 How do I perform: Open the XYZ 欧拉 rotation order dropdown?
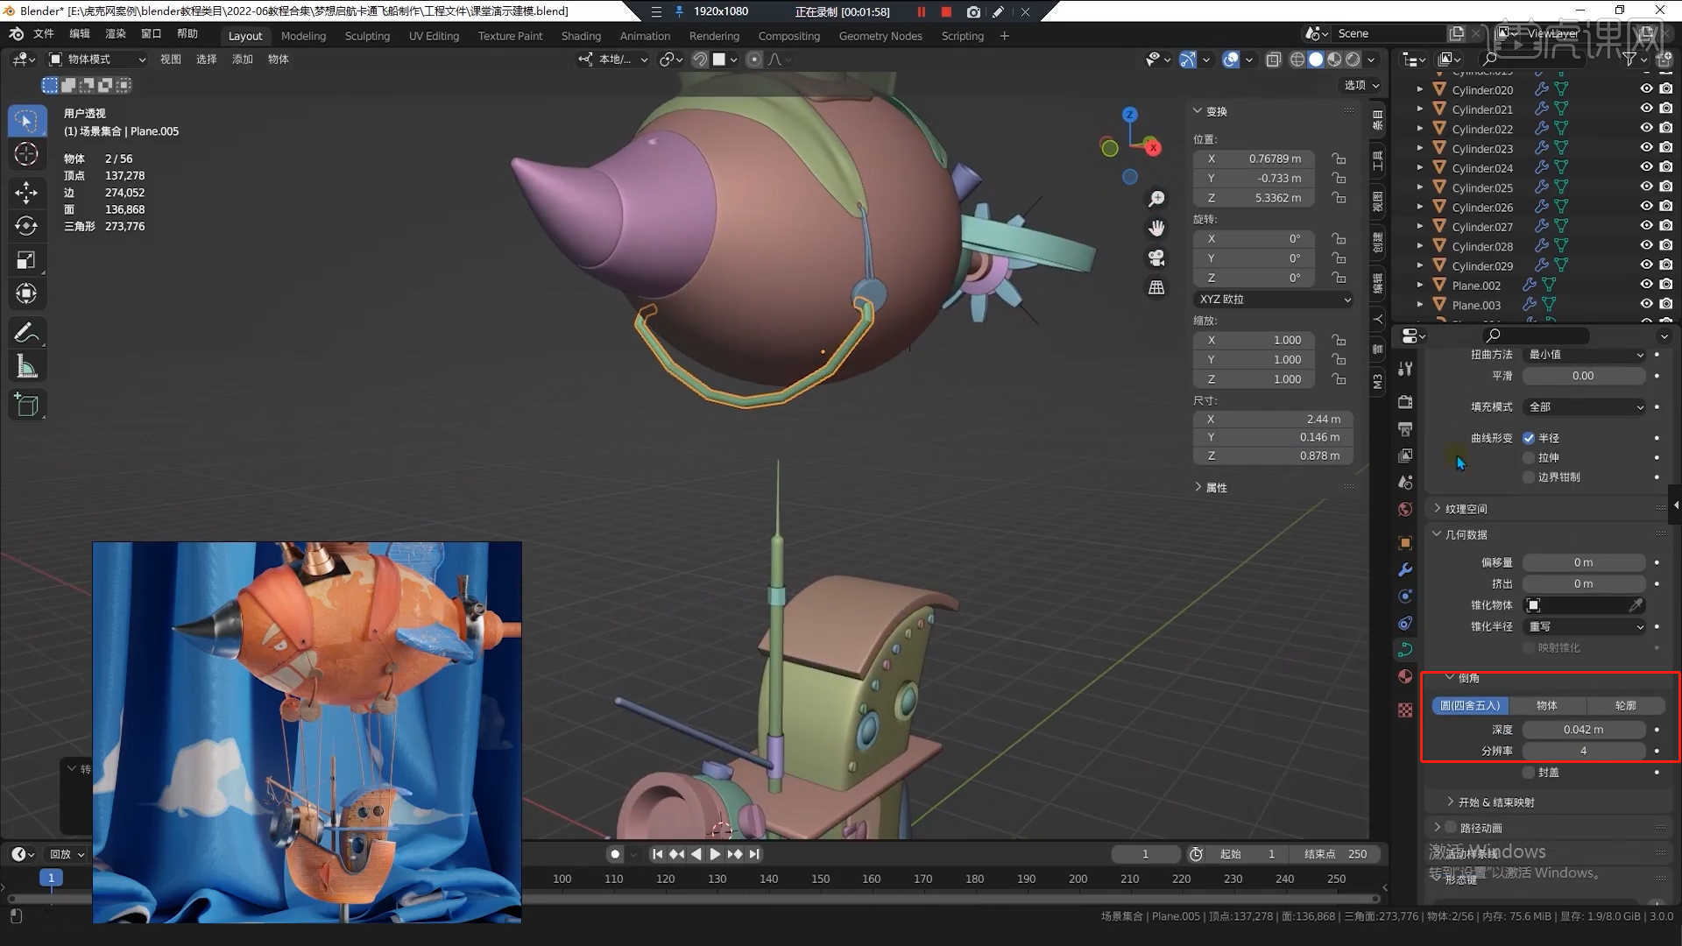[1272, 299]
